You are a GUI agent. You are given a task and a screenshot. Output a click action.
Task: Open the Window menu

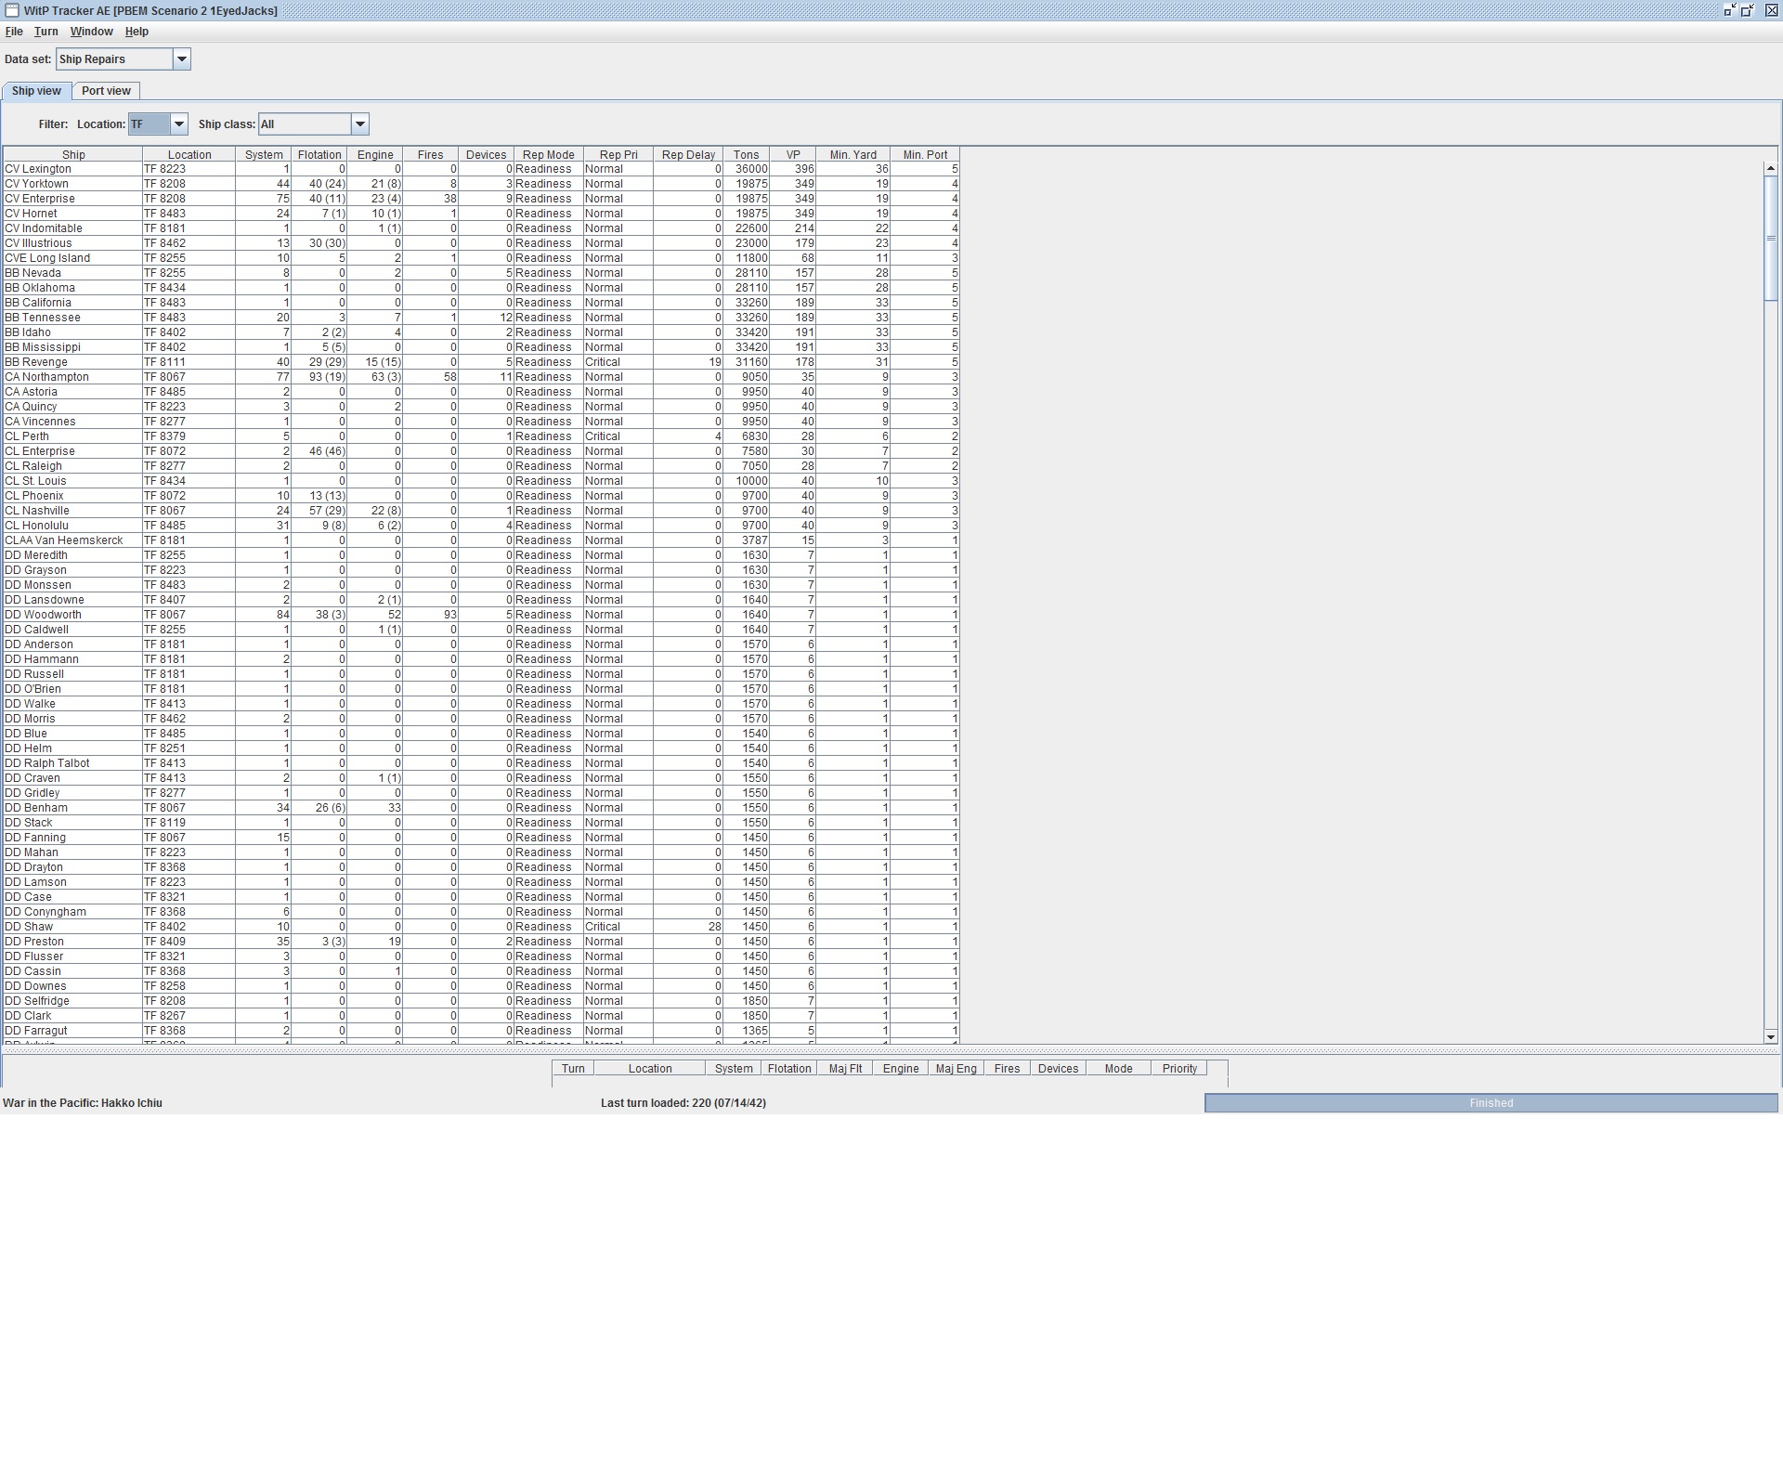(91, 32)
